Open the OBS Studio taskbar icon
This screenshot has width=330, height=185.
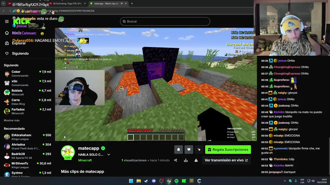[161, 181]
